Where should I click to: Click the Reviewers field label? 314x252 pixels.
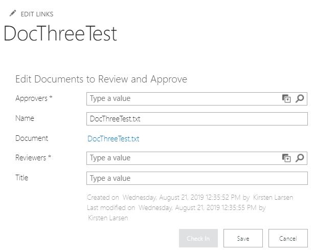[x=33, y=158]
